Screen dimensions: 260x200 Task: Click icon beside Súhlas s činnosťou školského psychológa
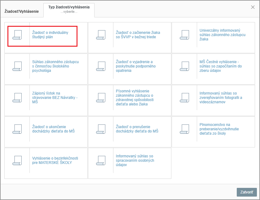coord(17,66)
